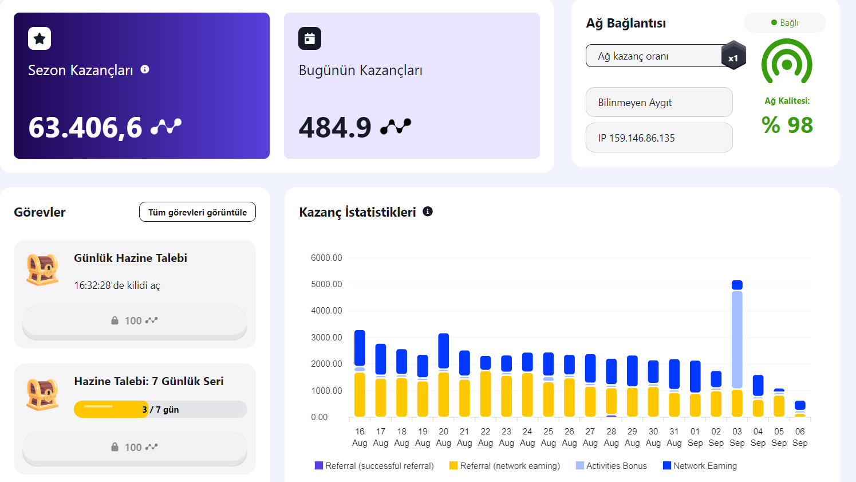Open info icon beside Sezon Kazançları
The image size is (856, 482).
pyautogui.click(x=145, y=69)
